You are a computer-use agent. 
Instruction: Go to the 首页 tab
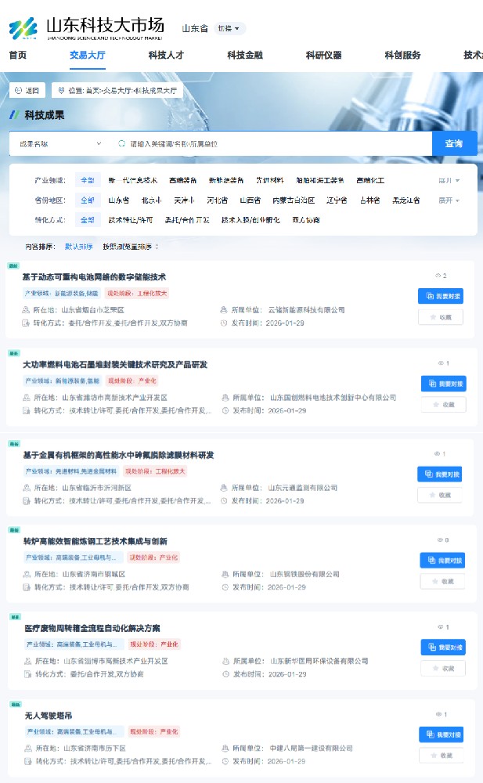[18, 55]
